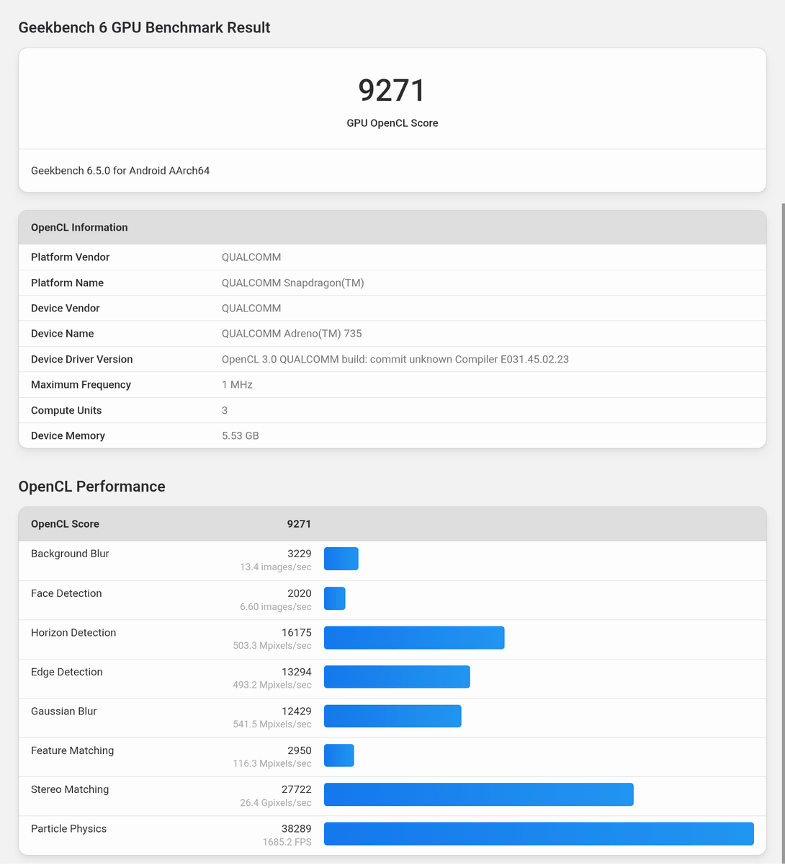
Task: Click the Horizon Detection score bar
Action: (x=414, y=637)
